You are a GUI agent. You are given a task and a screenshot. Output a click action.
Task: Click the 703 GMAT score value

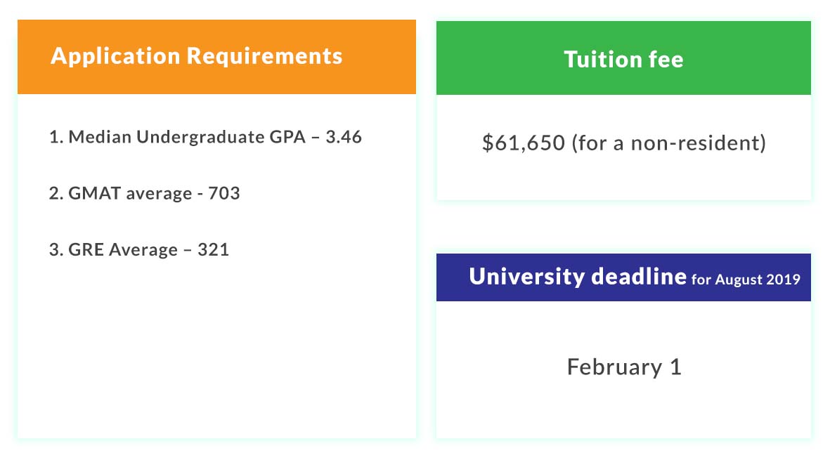(x=224, y=193)
